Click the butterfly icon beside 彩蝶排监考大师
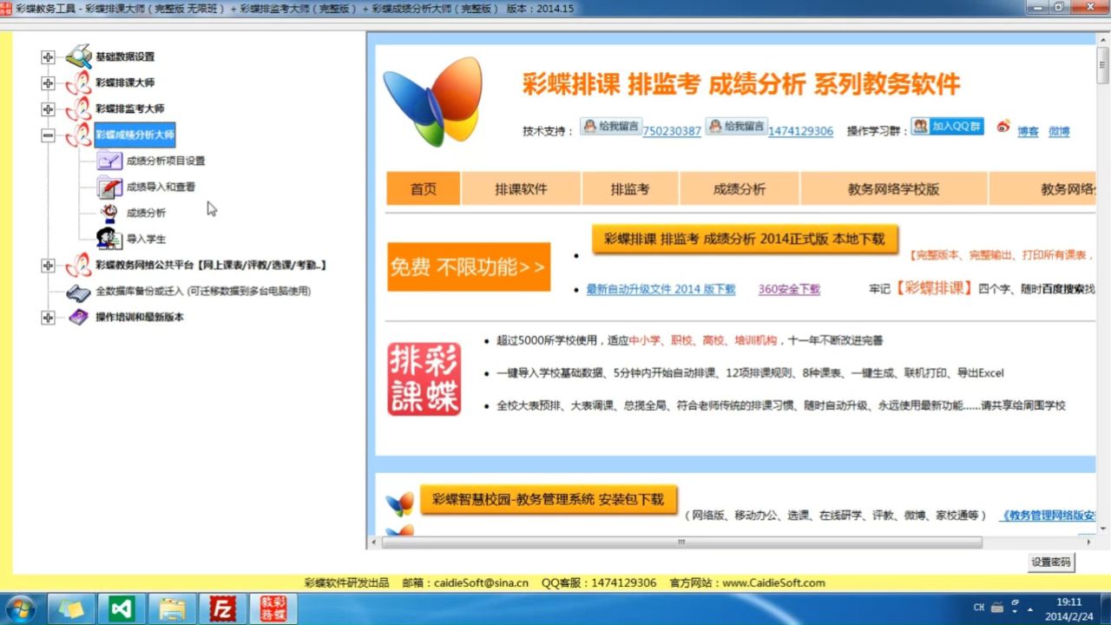 coord(78,109)
